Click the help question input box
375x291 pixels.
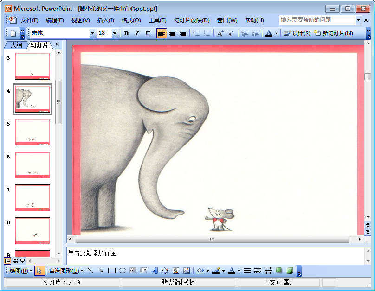[x=317, y=20]
